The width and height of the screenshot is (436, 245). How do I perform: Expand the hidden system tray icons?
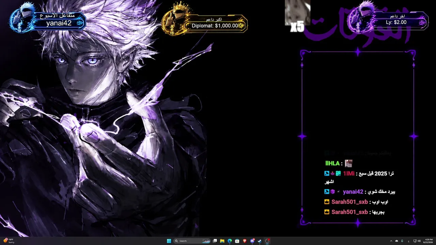tap(391, 241)
